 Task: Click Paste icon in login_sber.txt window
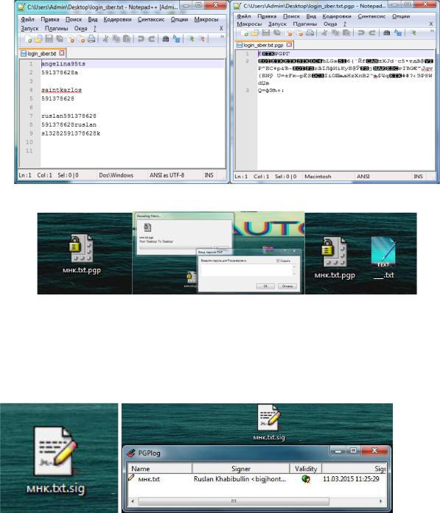pos(127,39)
